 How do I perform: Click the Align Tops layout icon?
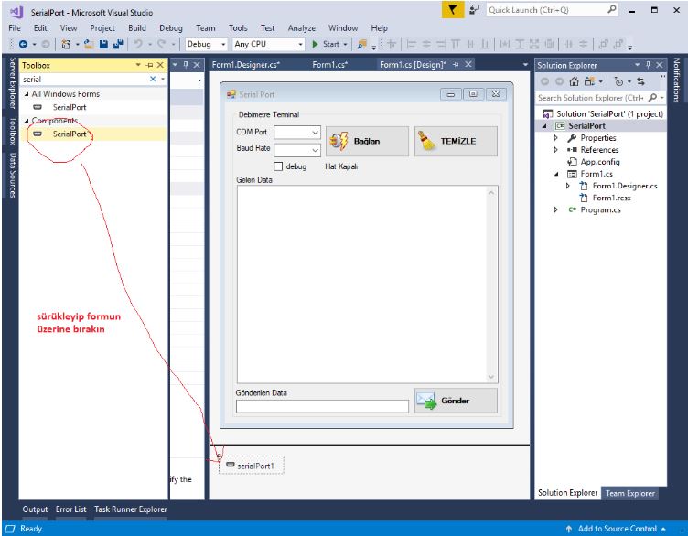[456, 44]
